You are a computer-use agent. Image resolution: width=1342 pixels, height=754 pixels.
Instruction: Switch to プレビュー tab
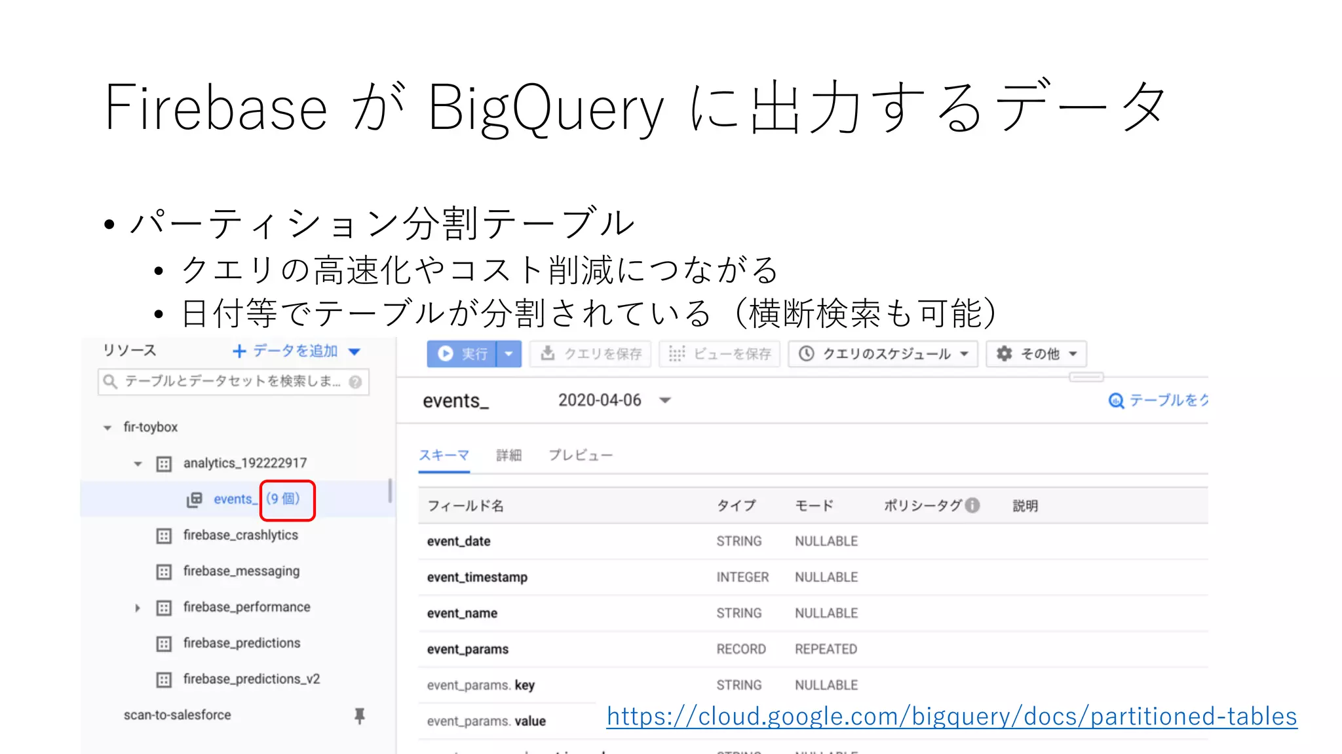pyautogui.click(x=581, y=456)
